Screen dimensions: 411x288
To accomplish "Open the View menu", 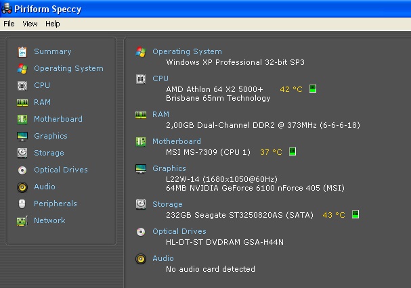I will coord(30,24).
